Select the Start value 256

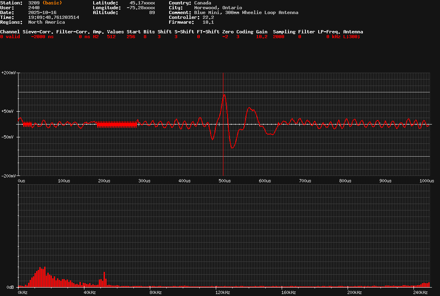tap(131, 36)
